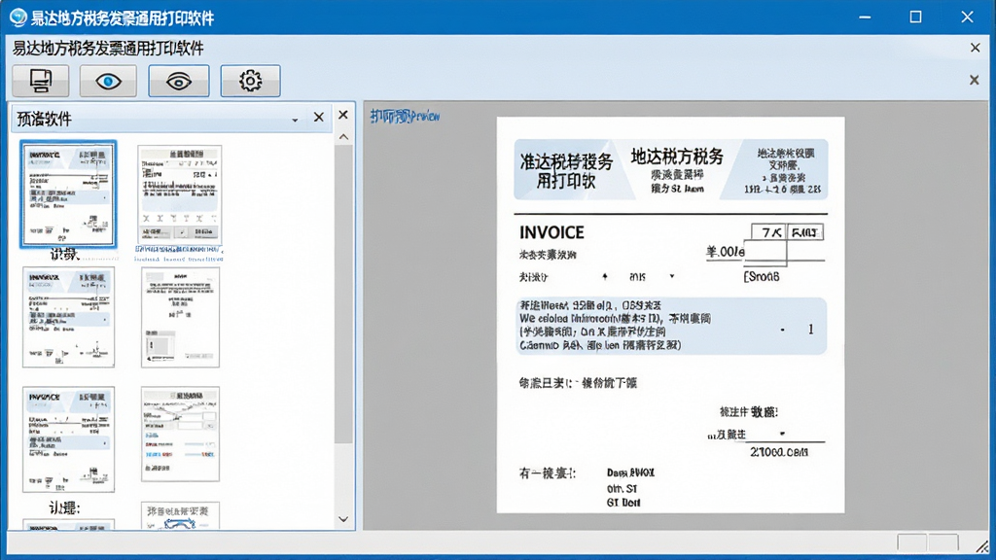Click the empty box right of ¥.00
The height and width of the screenshot is (560, 996).
pyautogui.click(x=765, y=253)
